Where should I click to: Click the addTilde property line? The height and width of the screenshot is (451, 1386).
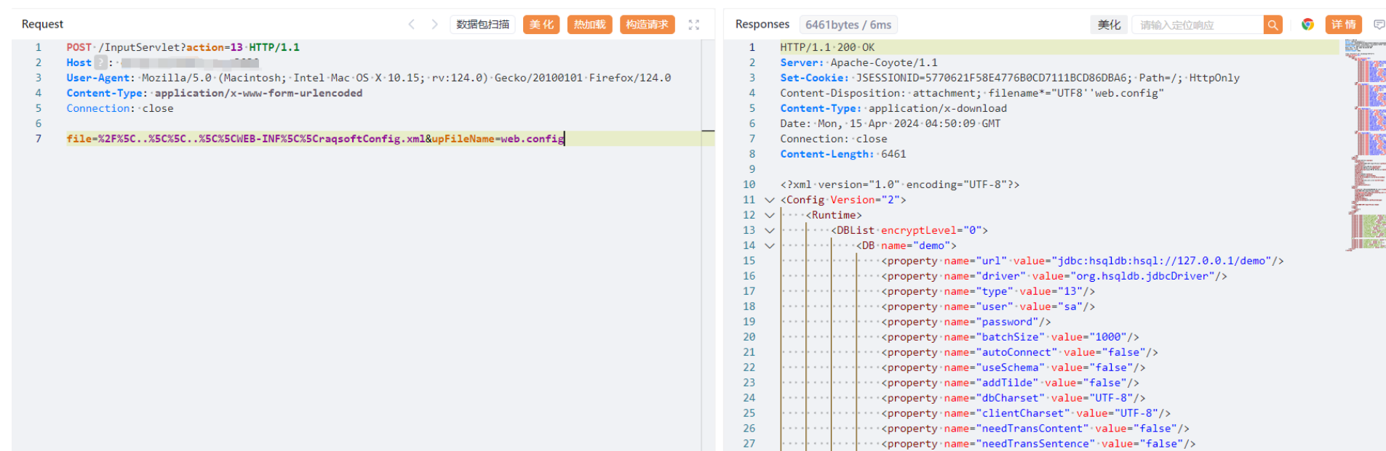coord(1010,383)
